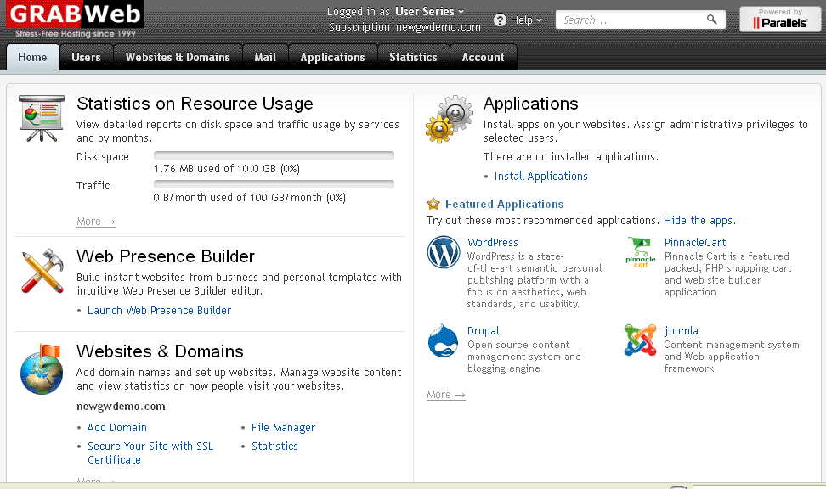The image size is (826, 489).
Task: Click the Launch Web Presence Builder link
Action: coord(159,311)
